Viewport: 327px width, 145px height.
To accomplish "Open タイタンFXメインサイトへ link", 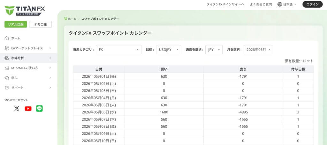I will pos(225,4).
